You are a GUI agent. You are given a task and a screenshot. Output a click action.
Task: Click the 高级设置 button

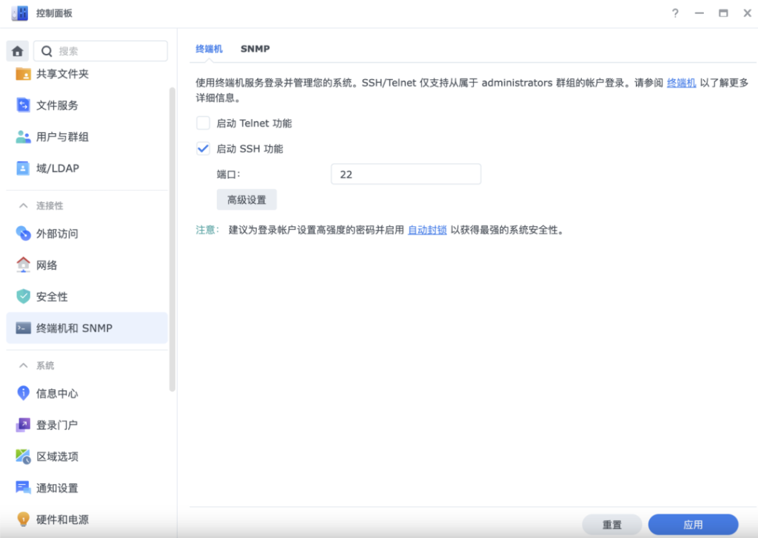[246, 200]
